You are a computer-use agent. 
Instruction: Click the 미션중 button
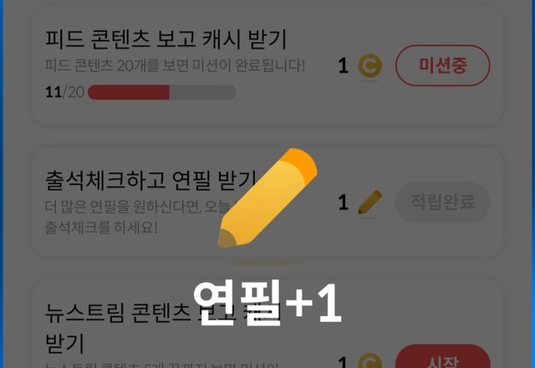pos(442,65)
